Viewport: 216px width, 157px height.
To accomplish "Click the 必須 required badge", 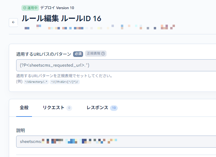I will (78, 54).
